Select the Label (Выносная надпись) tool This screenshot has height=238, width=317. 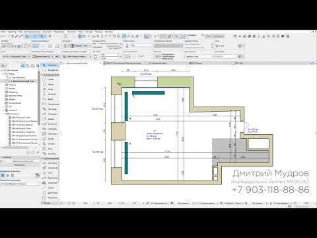tap(50, 178)
